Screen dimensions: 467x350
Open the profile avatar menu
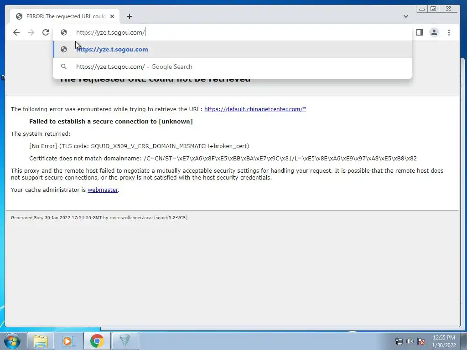434,32
